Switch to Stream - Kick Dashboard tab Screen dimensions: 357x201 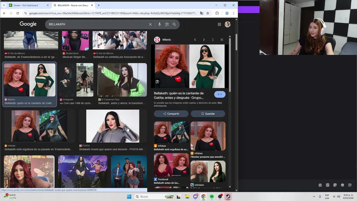pos(25,5)
